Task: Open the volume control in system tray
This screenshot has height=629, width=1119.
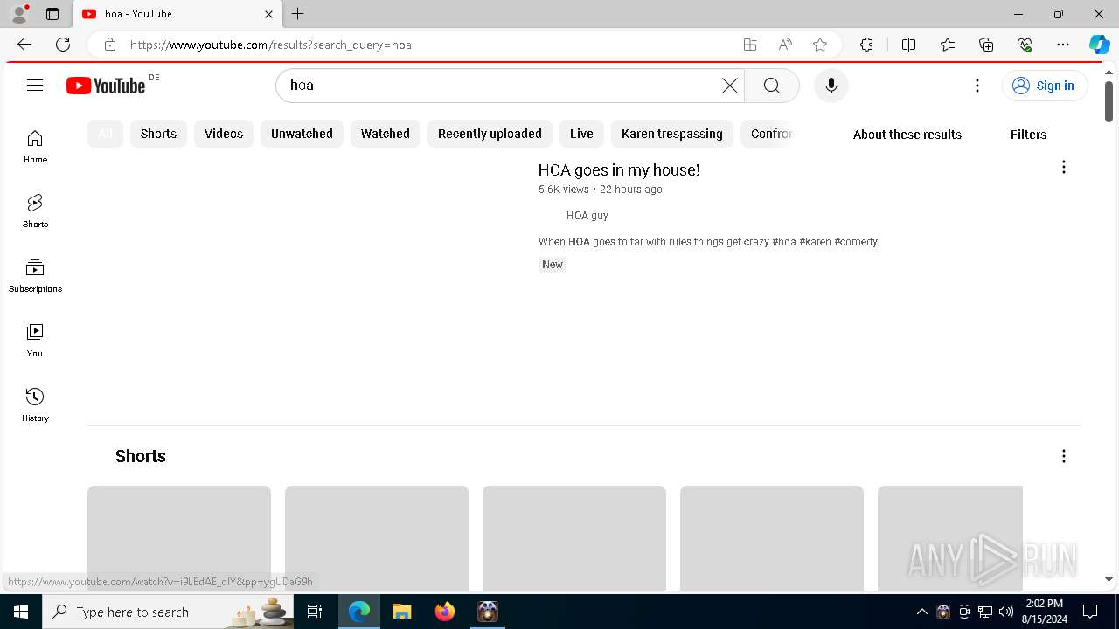Action: (1006, 612)
